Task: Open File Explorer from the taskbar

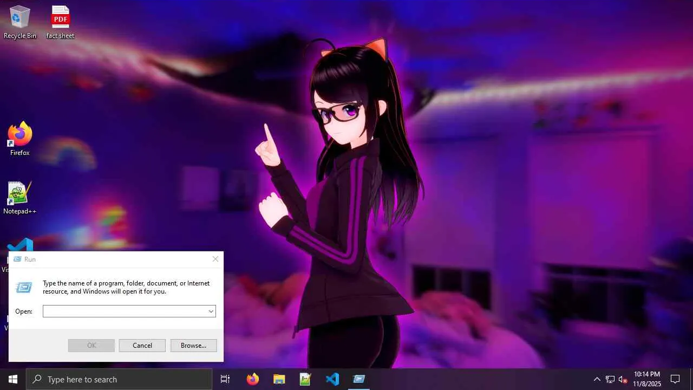Action: pyautogui.click(x=279, y=379)
